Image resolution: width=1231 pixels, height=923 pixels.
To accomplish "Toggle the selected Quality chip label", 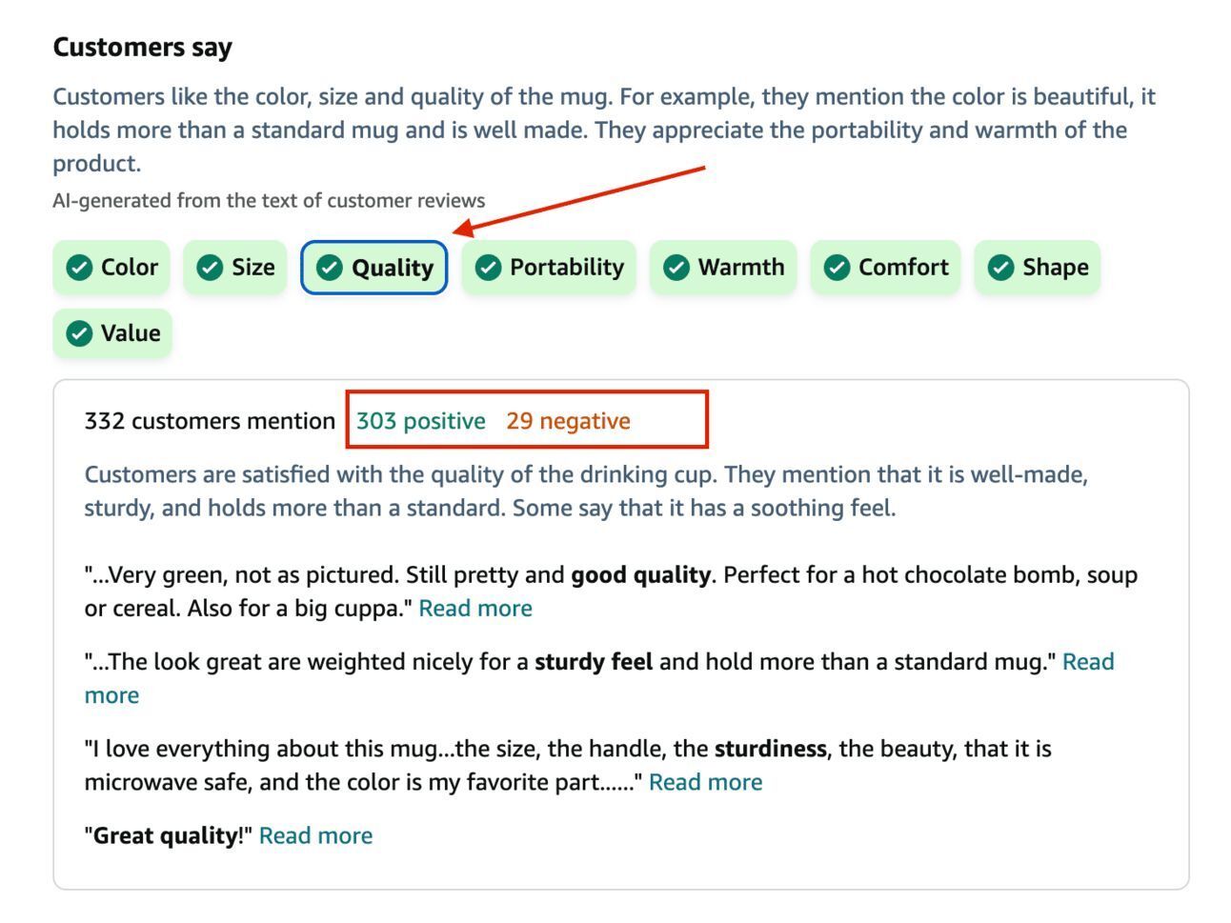I will 393,269.
